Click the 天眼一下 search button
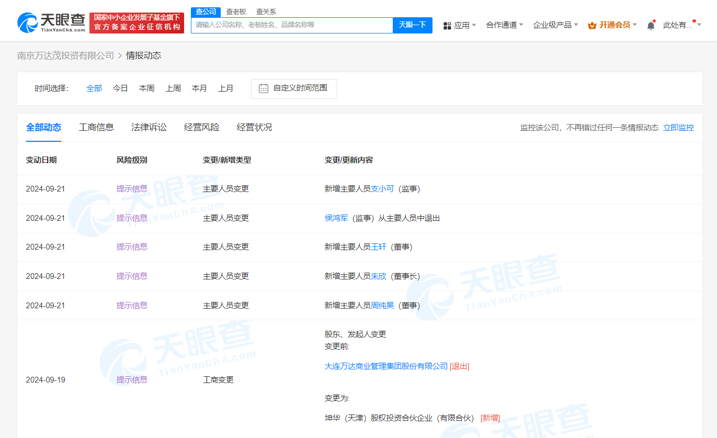717x438 pixels. coord(413,25)
